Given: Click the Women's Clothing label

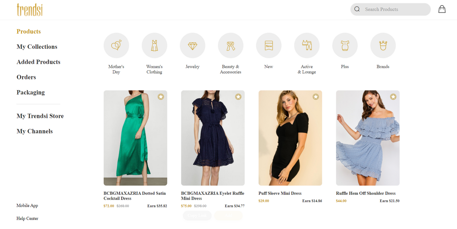Looking at the screenshot, I should coord(154,69).
